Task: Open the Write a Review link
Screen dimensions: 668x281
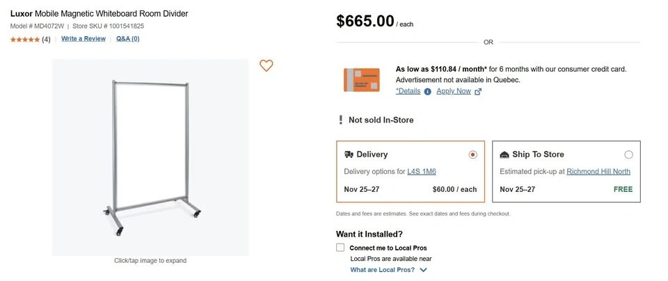Action: click(83, 39)
